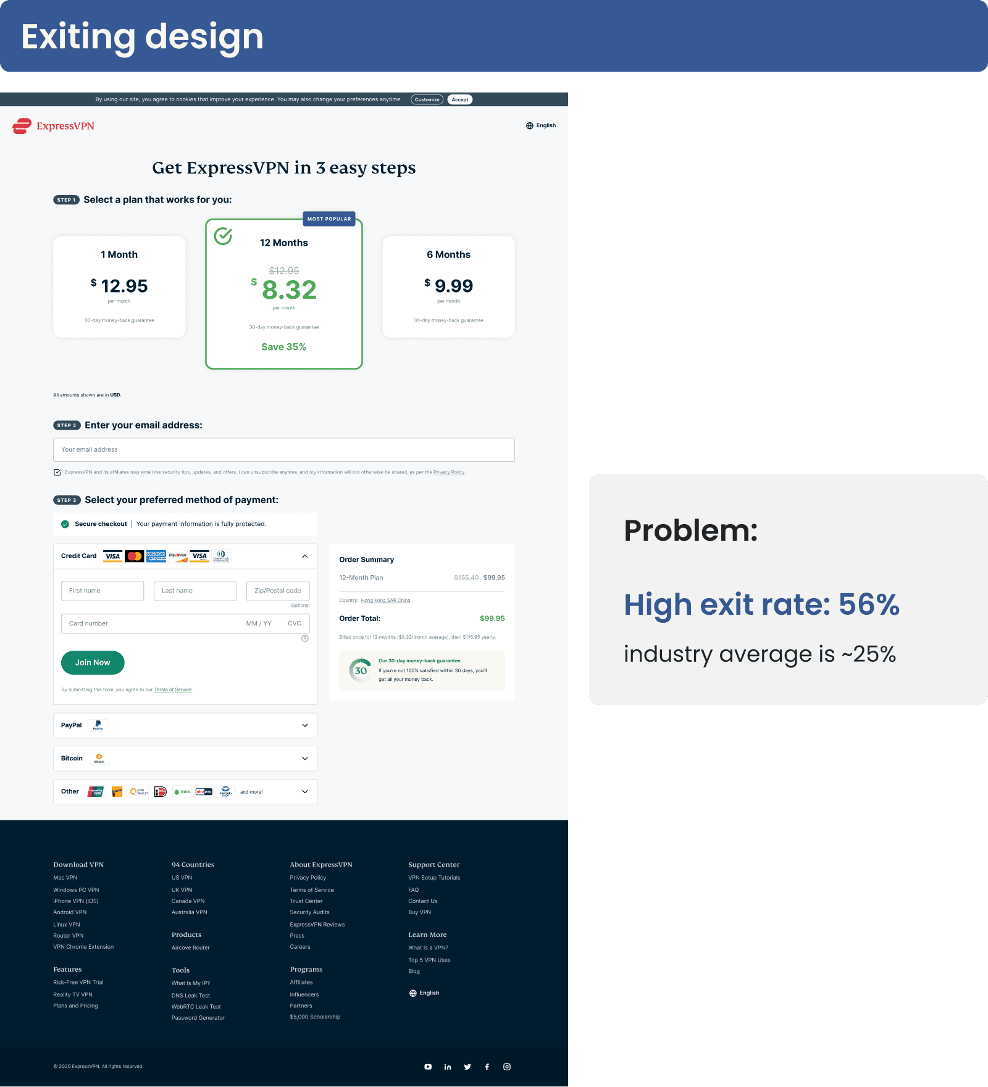Open Mac VPN footer link
Screen dimensions: 988x1087
[x=65, y=878]
